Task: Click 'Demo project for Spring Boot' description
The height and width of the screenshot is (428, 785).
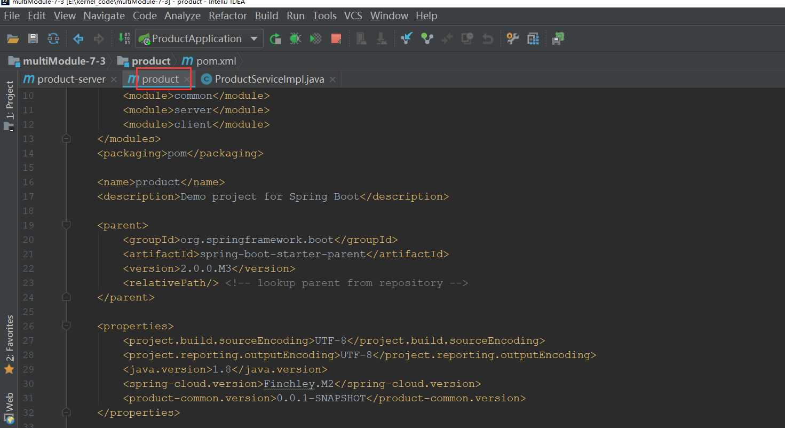Action: (270, 196)
